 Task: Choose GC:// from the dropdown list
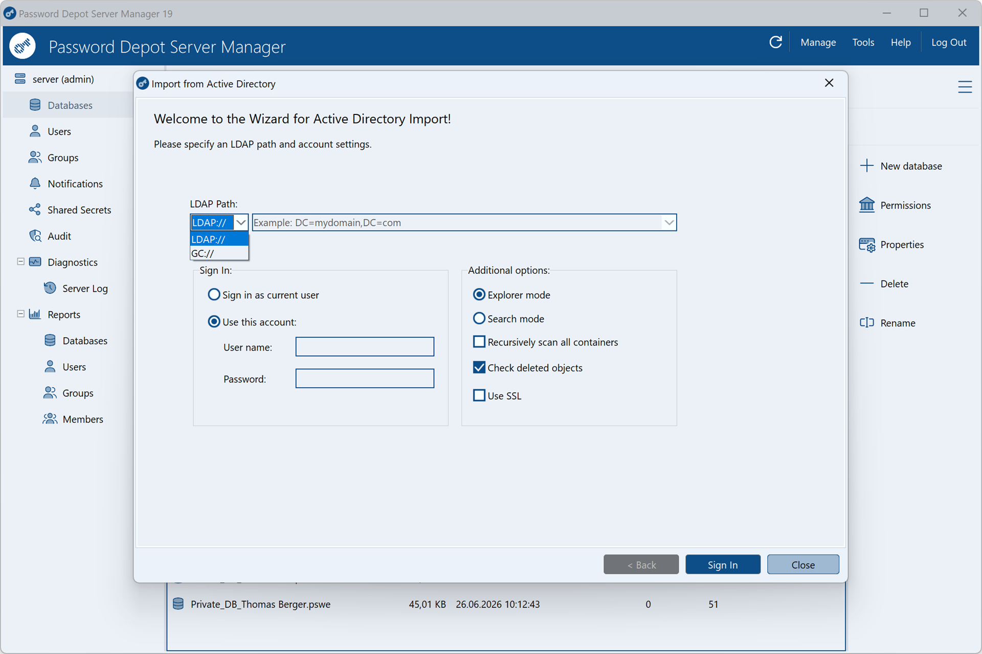click(219, 253)
